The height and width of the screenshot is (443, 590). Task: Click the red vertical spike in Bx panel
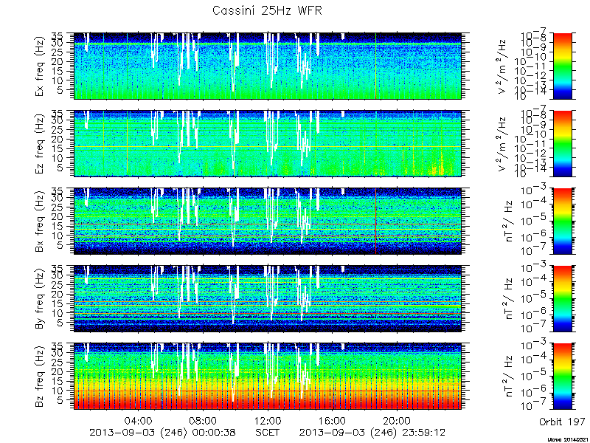(x=375, y=221)
